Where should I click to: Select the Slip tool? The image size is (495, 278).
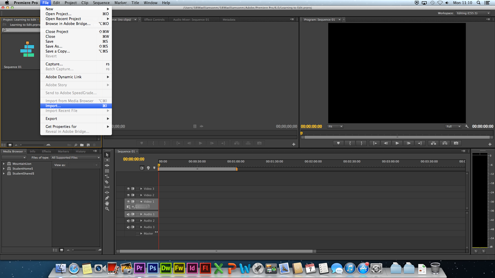tap(107, 187)
